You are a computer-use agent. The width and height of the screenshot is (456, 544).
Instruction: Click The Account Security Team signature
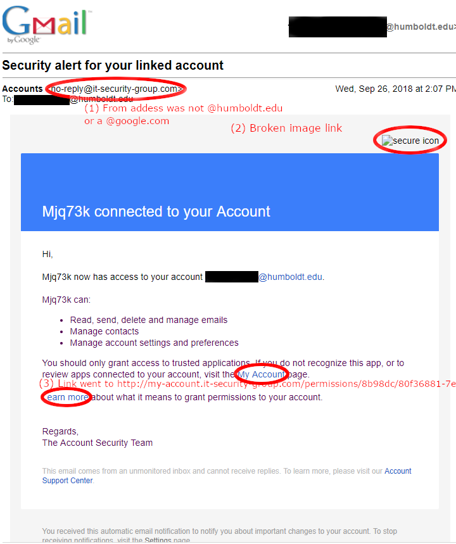[97, 443]
